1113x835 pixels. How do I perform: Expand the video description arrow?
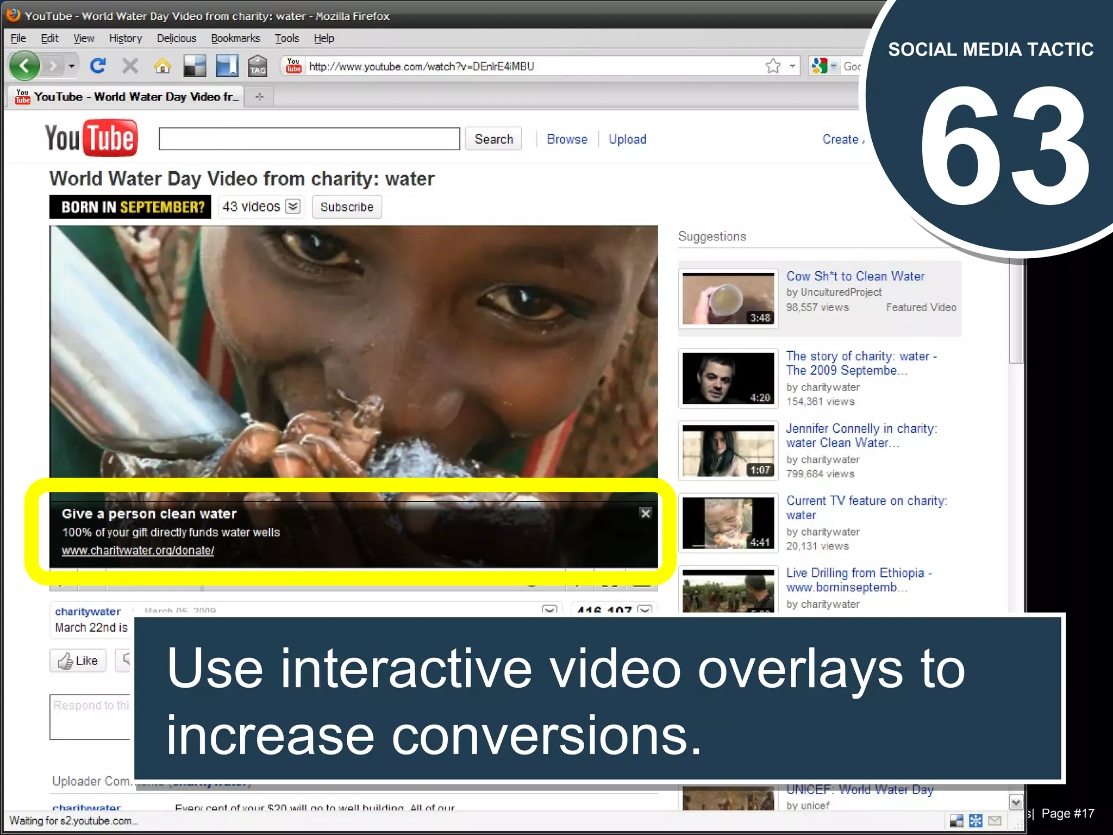[x=549, y=609]
